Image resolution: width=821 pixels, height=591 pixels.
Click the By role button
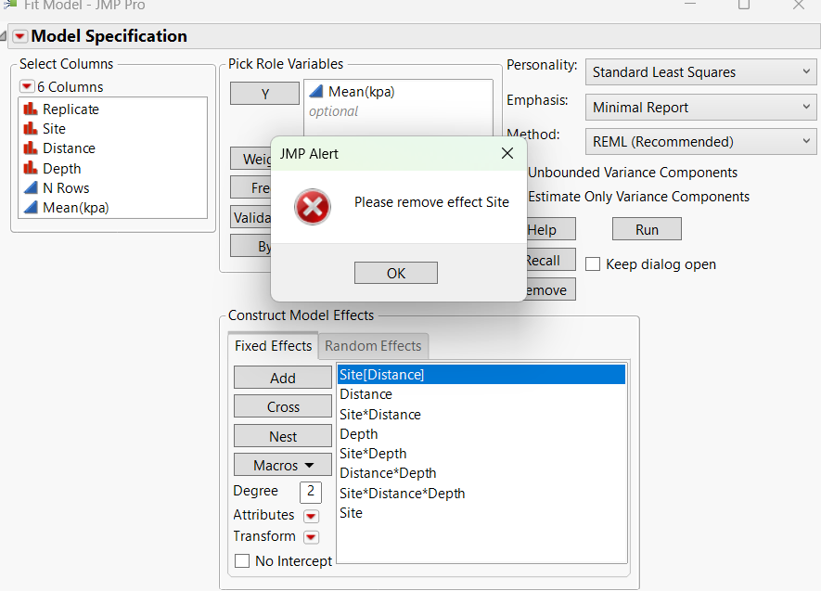pos(250,246)
